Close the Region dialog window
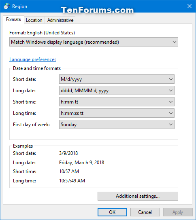 coord(190,6)
